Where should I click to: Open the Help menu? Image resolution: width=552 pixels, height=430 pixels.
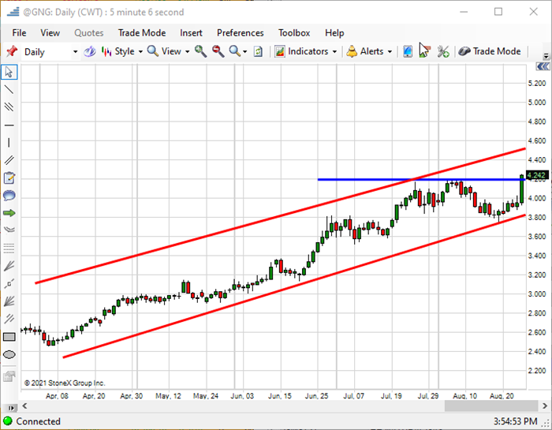(x=334, y=33)
